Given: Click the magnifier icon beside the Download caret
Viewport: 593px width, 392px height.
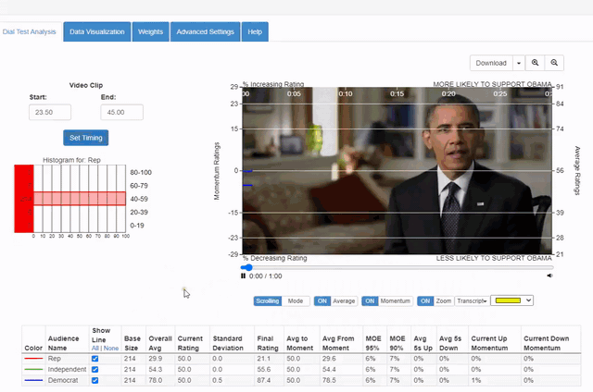Looking at the screenshot, I should [x=535, y=63].
